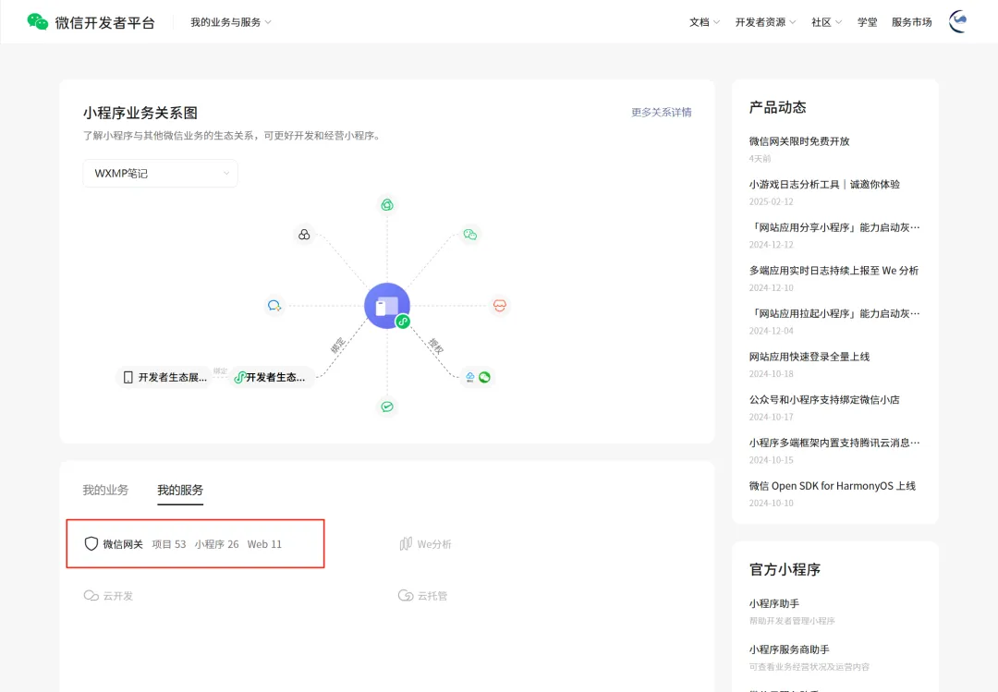Screen dimensions: 998x692
Task: Click the Web 11 count
Action: pyautogui.click(x=264, y=543)
